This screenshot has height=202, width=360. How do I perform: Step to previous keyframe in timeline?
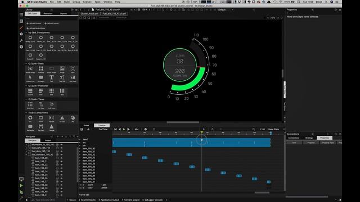[120, 130]
